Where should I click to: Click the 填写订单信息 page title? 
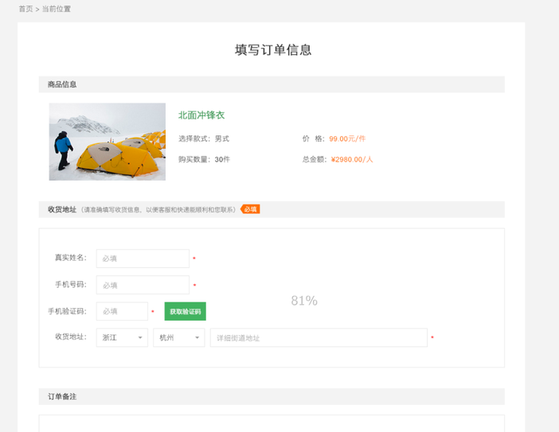pos(273,50)
